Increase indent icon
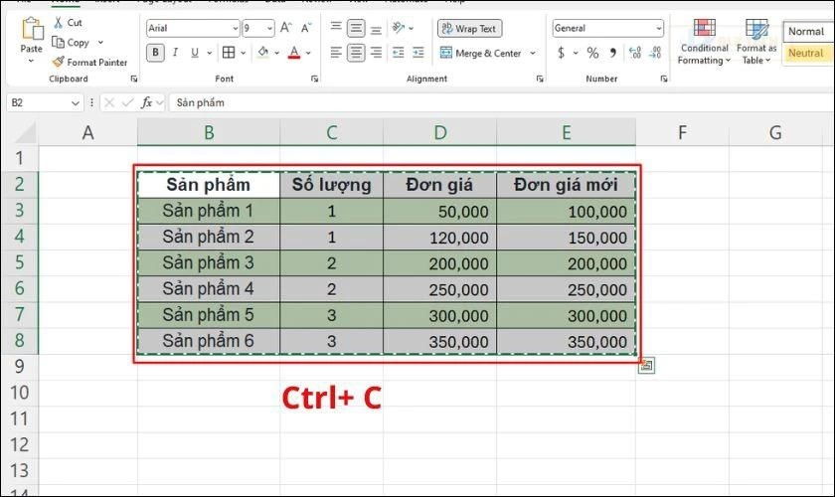This screenshot has width=835, height=497. (x=418, y=53)
